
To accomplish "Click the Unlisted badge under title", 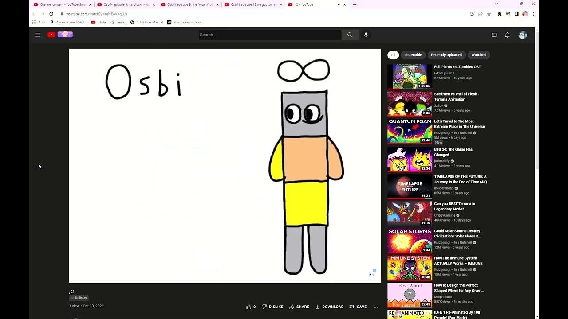I will click(x=79, y=298).
